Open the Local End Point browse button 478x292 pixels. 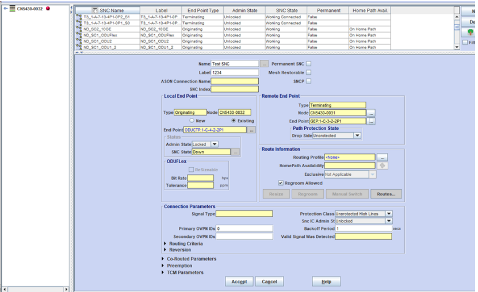251,130
